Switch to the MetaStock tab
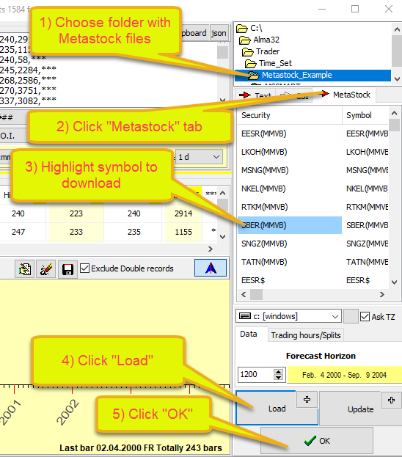 pos(346,95)
